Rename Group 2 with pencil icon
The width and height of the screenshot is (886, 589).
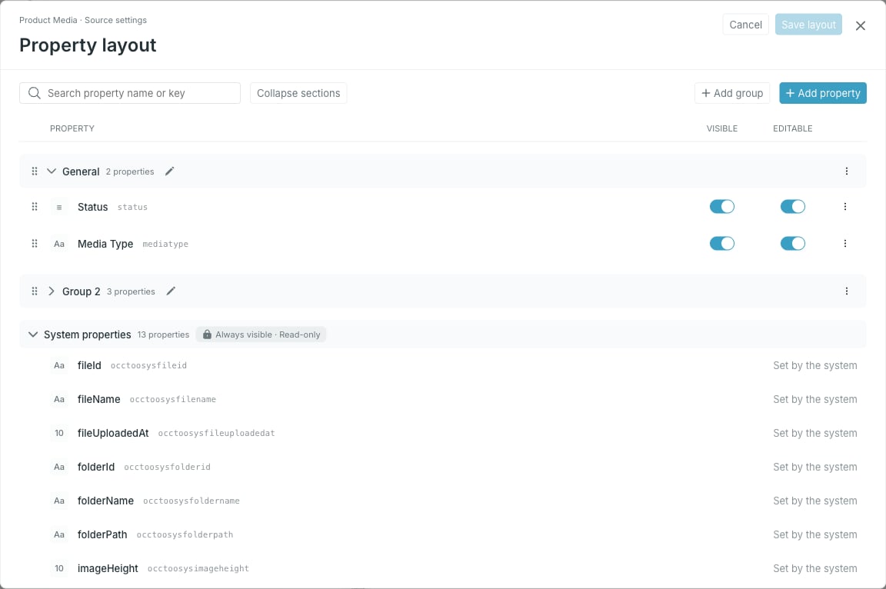pyautogui.click(x=171, y=291)
